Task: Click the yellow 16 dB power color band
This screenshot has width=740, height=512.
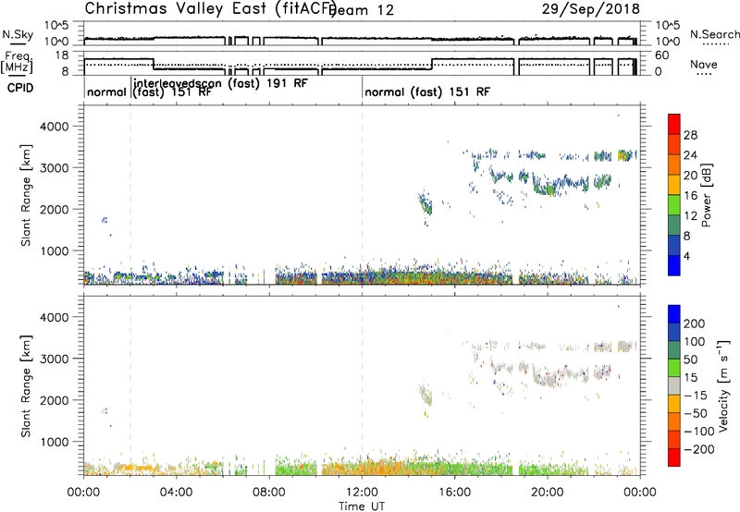Action: [674, 185]
